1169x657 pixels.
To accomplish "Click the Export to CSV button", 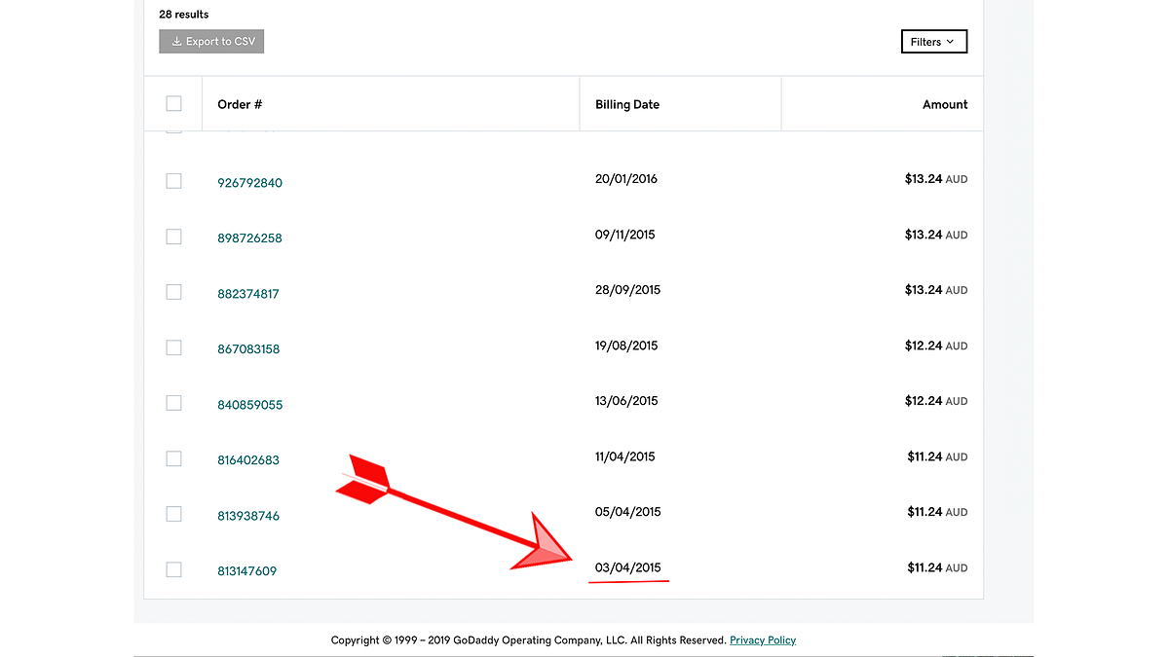I will click(x=211, y=41).
